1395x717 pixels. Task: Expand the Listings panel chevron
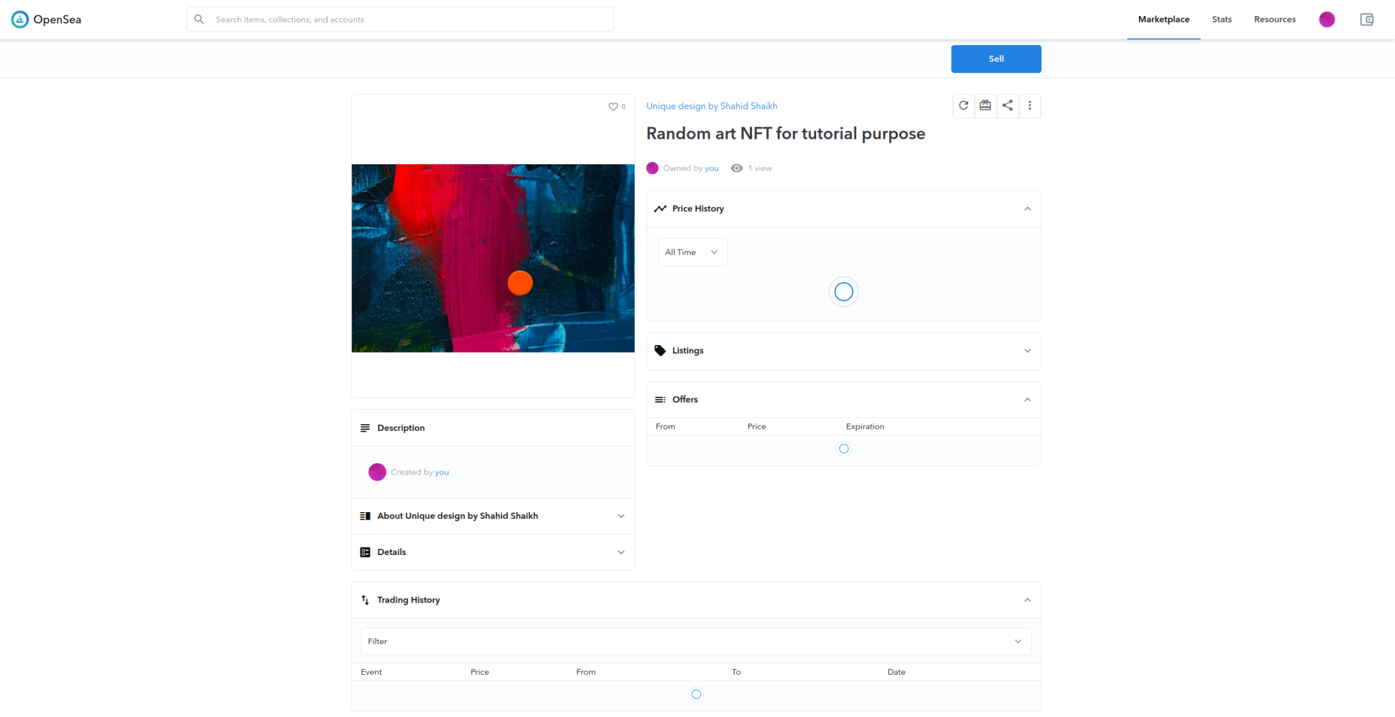point(1027,351)
